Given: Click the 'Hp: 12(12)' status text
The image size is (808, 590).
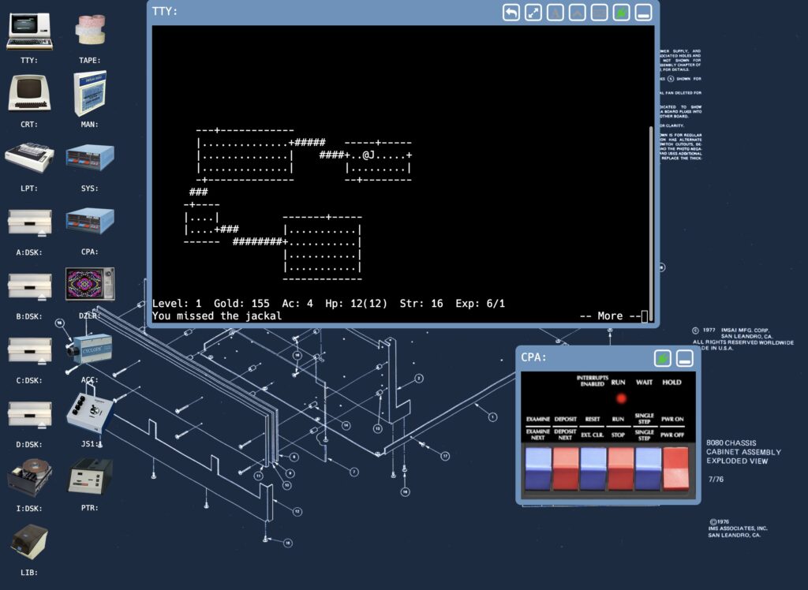Looking at the screenshot, I should point(356,304).
